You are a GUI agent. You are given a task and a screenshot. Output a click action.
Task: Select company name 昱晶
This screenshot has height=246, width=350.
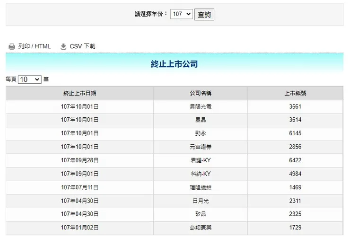(201, 120)
